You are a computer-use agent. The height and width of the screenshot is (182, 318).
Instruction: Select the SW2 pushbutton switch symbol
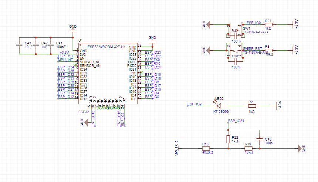(235, 51)
